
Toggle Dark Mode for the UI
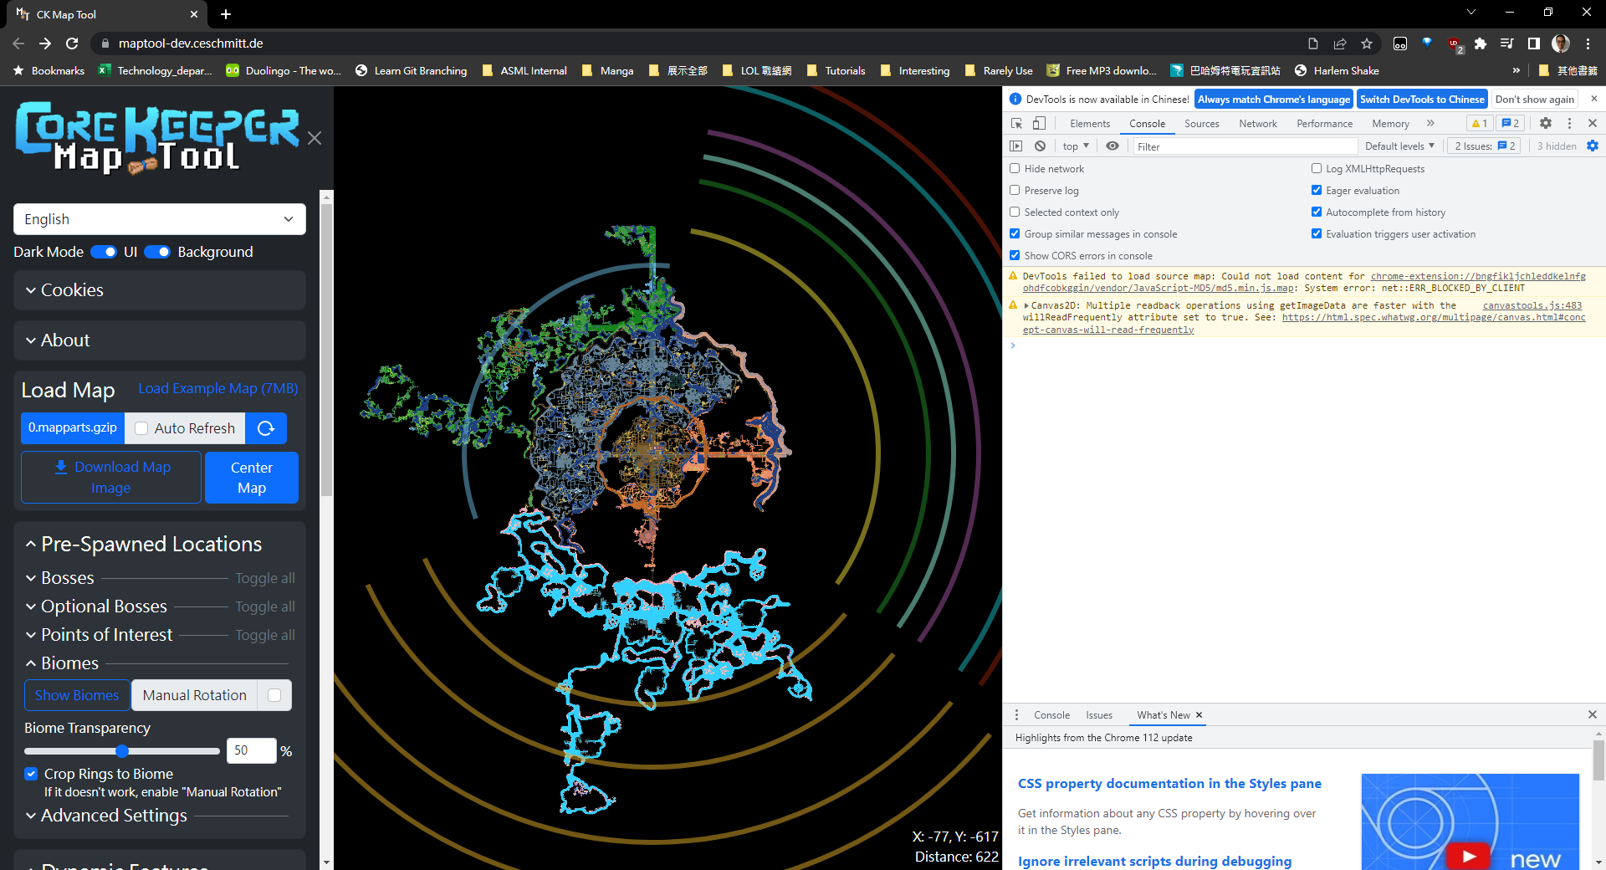tap(102, 251)
